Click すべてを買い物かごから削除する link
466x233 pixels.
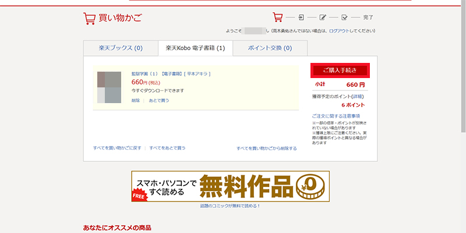point(266,149)
